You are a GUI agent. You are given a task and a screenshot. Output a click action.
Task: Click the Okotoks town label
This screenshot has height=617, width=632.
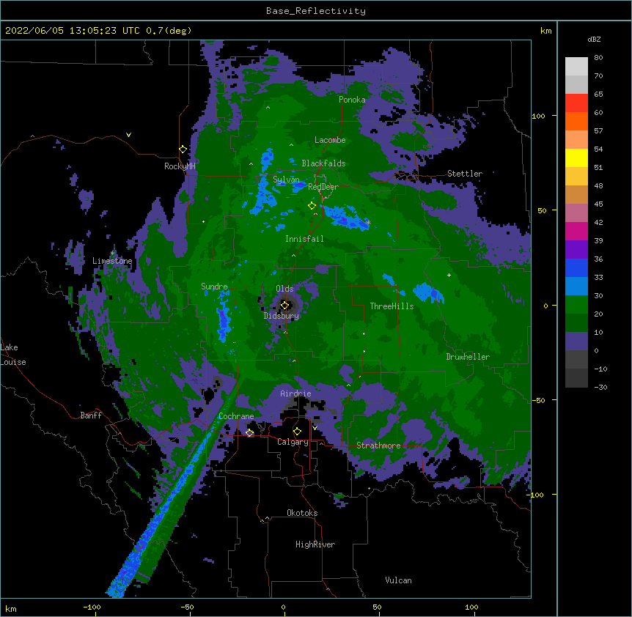302,513
